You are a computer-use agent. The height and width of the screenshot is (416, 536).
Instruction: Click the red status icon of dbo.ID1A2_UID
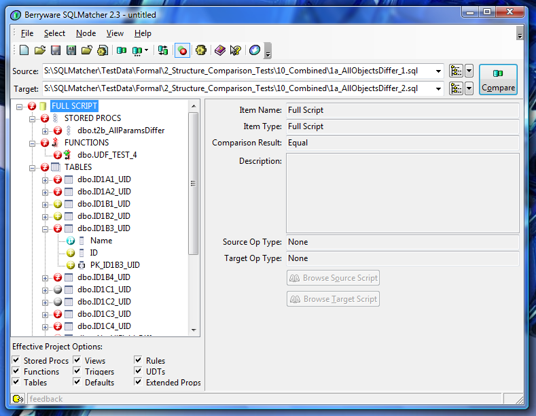point(58,192)
